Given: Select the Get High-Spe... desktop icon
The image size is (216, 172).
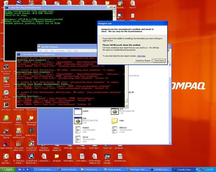Looking at the screenshot, I should click(6, 159).
